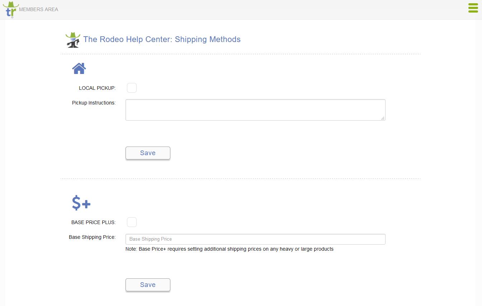Click the textarea resize handle grip
Screen dimensions: 482x306
point(383,118)
